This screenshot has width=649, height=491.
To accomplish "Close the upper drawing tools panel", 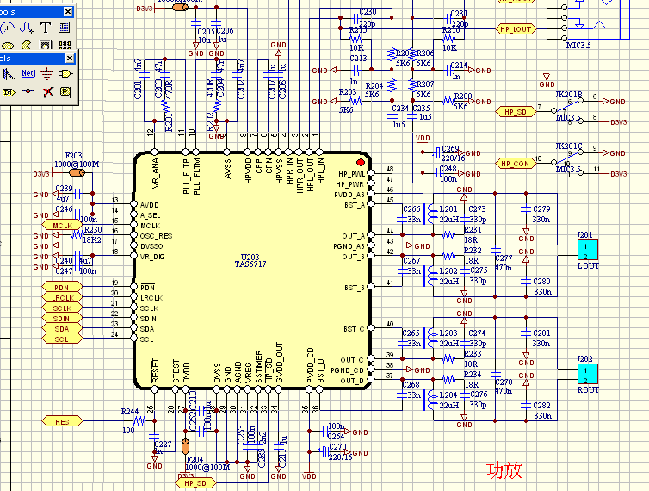I will click(68, 11).
